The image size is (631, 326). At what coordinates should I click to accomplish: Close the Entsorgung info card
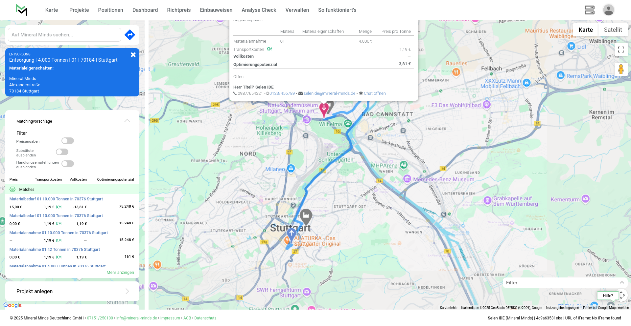[x=133, y=55]
